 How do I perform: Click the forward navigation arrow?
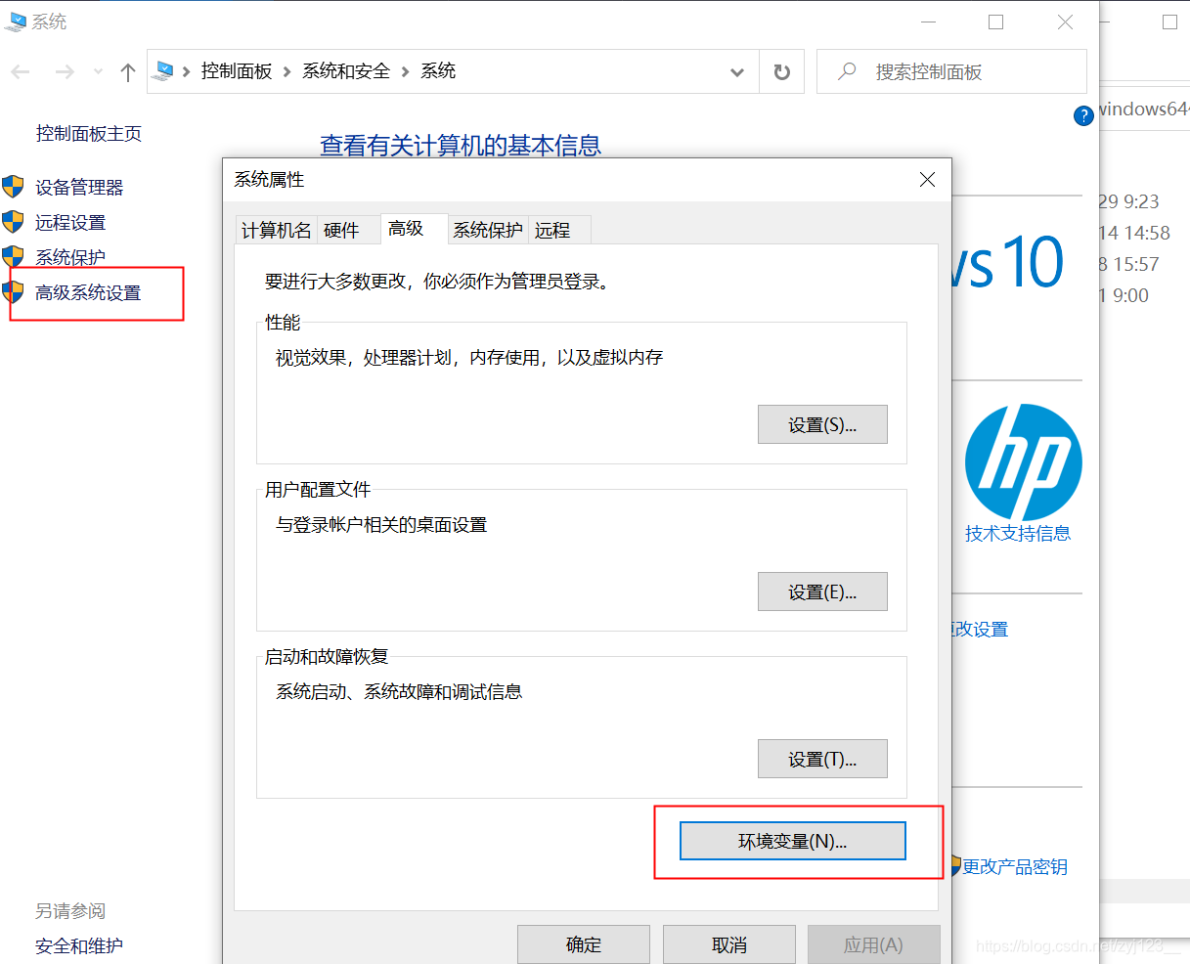66,71
